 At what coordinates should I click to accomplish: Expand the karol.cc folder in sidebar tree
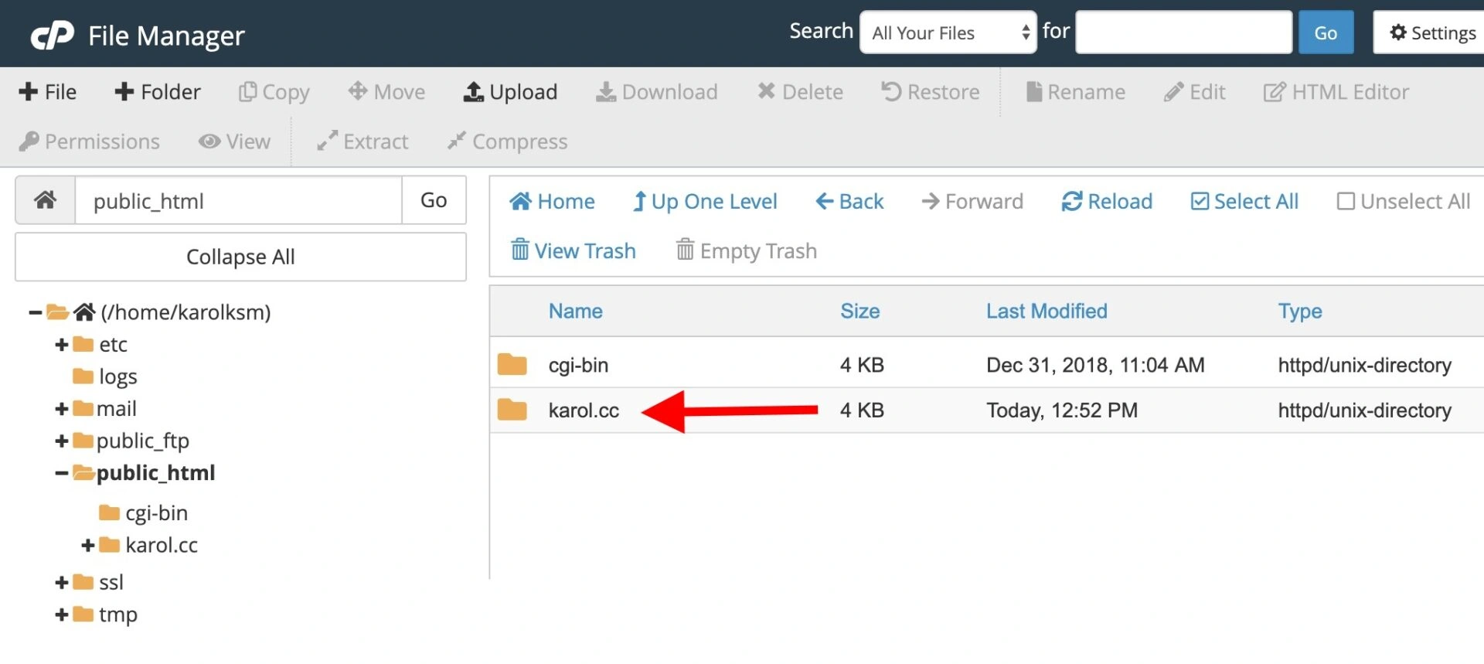88,546
